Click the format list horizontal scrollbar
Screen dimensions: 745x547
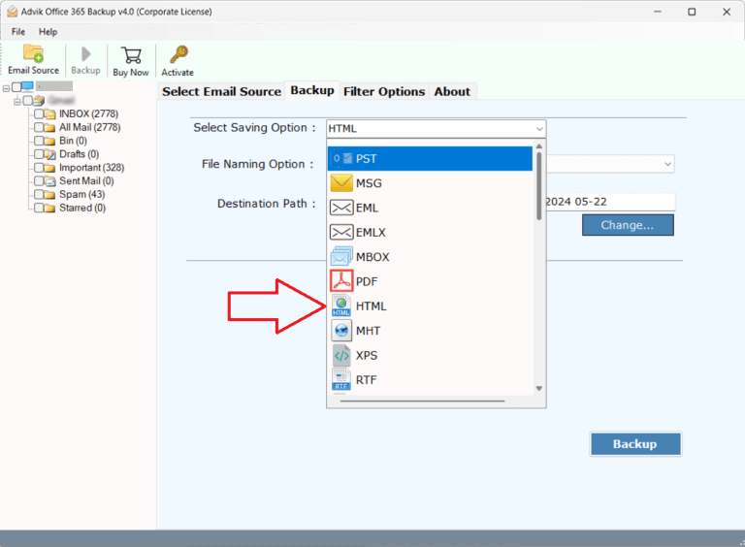pyautogui.click(x=422, y=402)
